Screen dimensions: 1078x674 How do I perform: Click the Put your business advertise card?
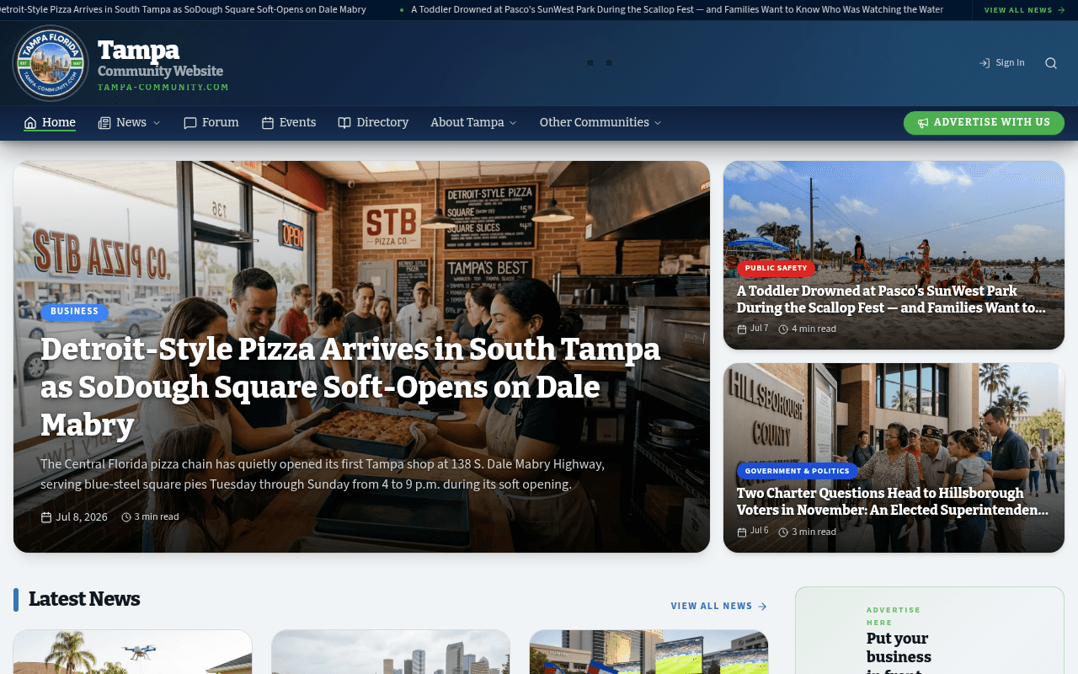(930, 630)
